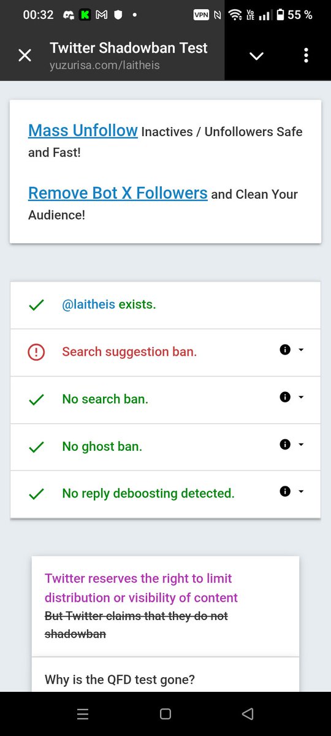Open the Android recent apps menu button

[82, 714]
